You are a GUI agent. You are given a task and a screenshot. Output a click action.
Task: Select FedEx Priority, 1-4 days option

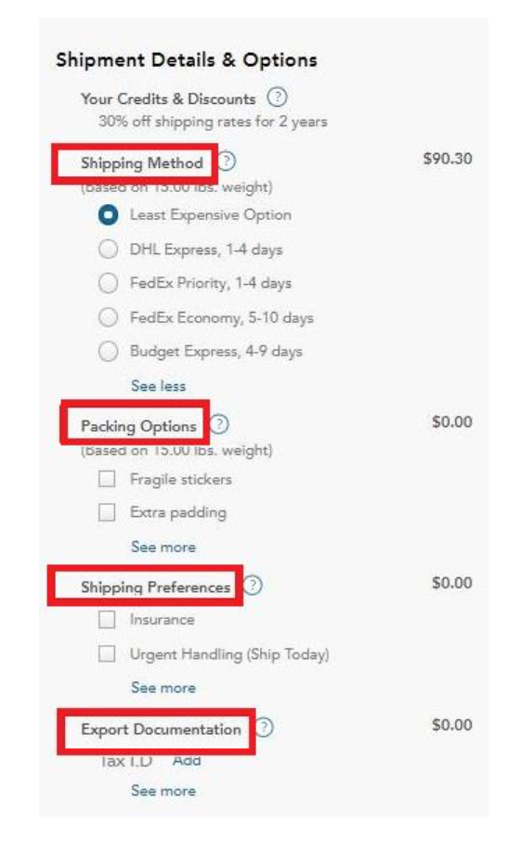pos(109,283)
